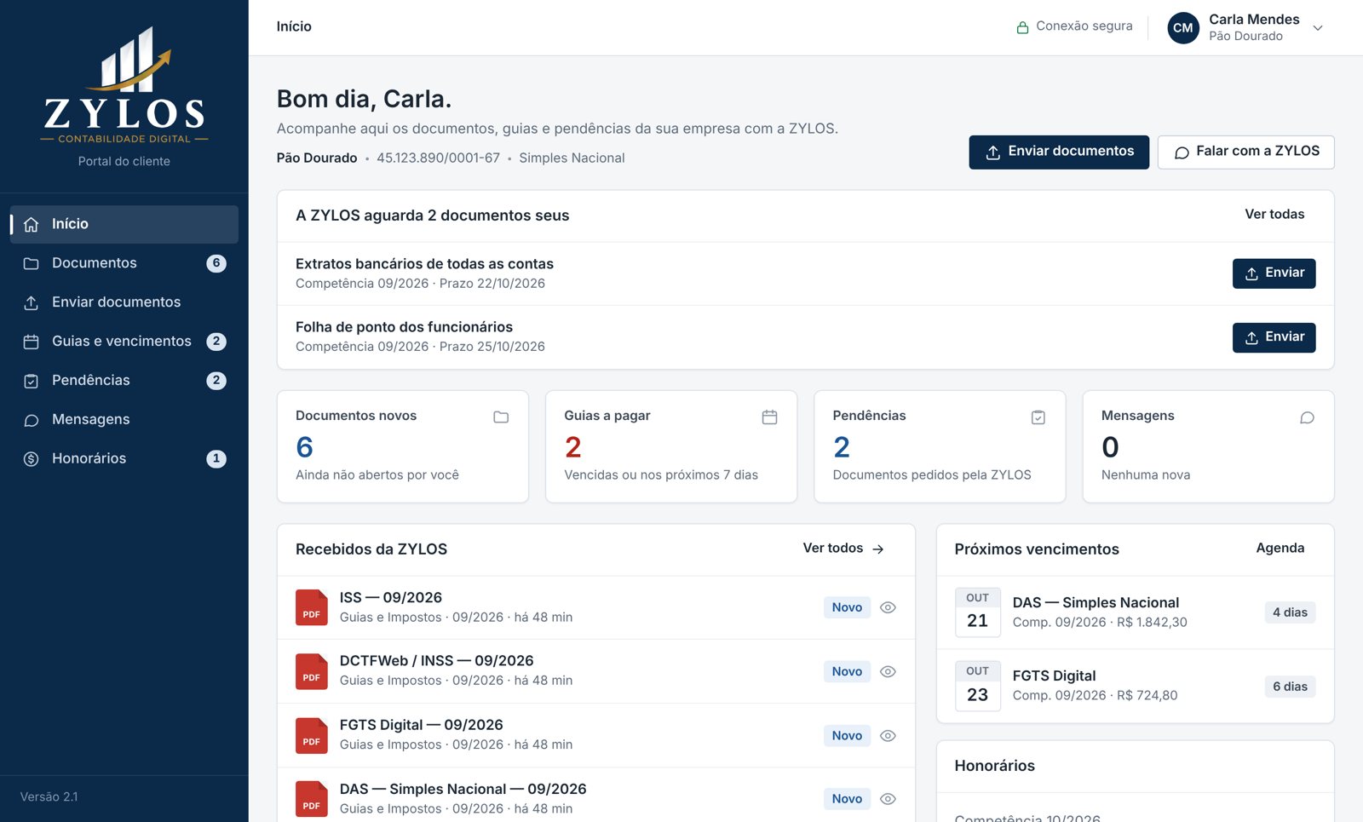Click Ver todas link

1274,215
